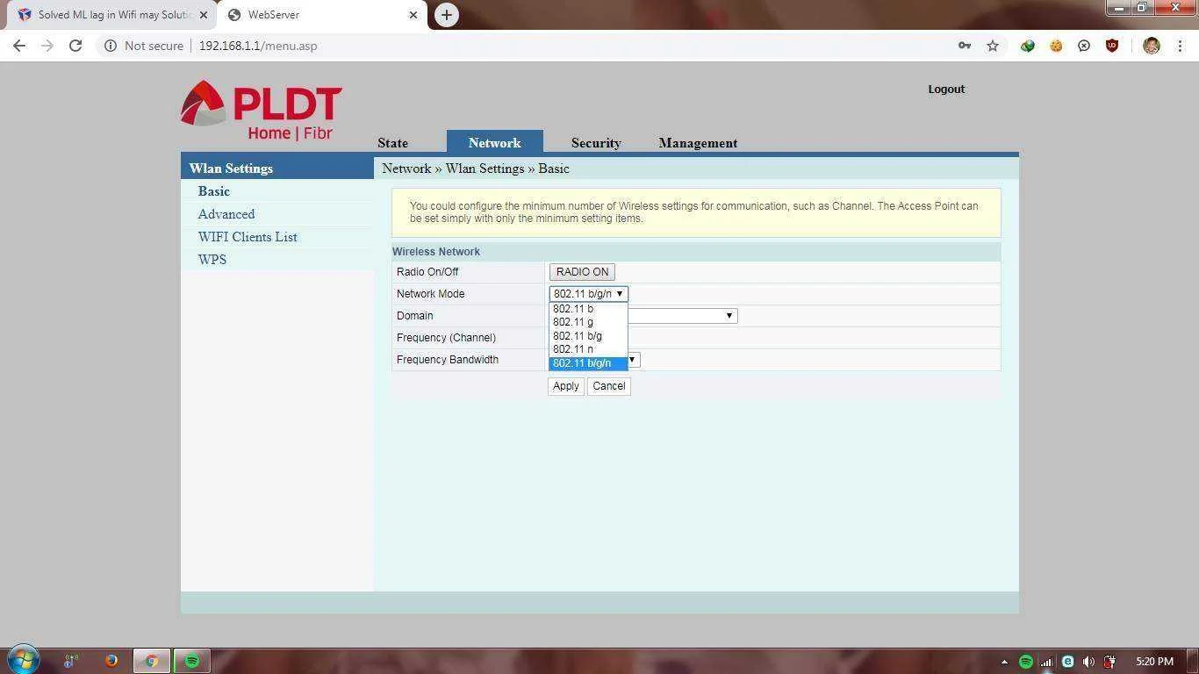Open the Frequency Bandwidth dropdown arrow

click(x=632, y=360)
